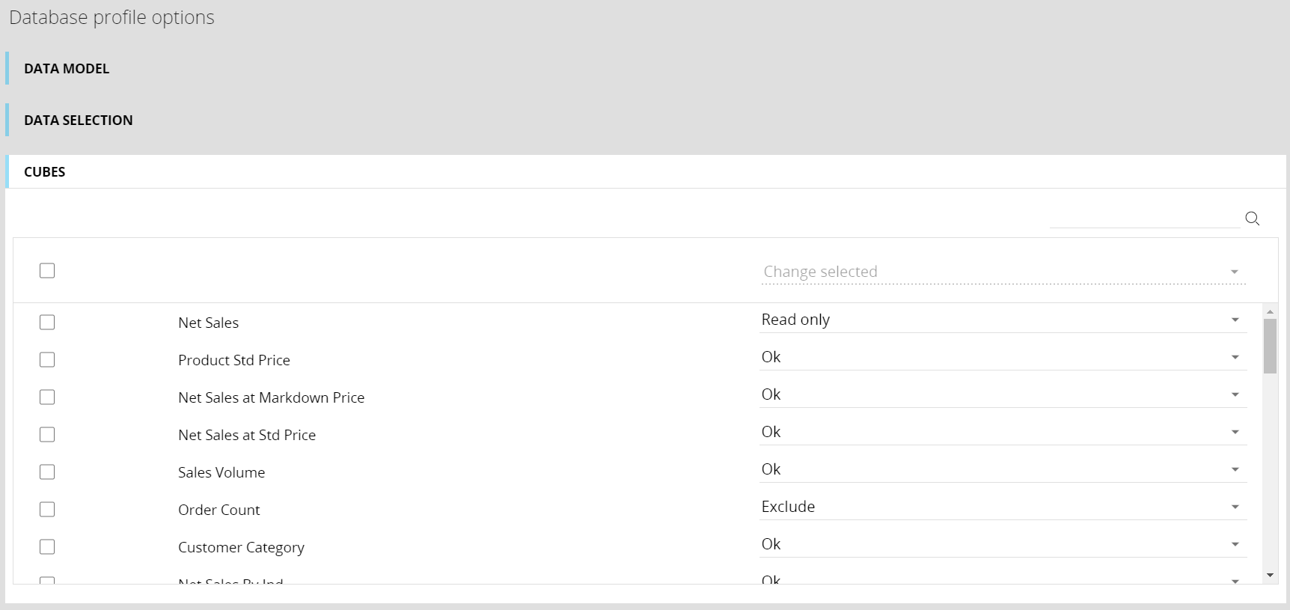Click the search magnifier icon
The height and width of the screenshot is (610, 1290).
1252,219
